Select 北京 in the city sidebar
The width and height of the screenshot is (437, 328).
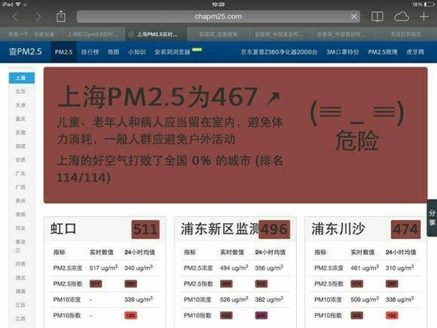(20, 91)
